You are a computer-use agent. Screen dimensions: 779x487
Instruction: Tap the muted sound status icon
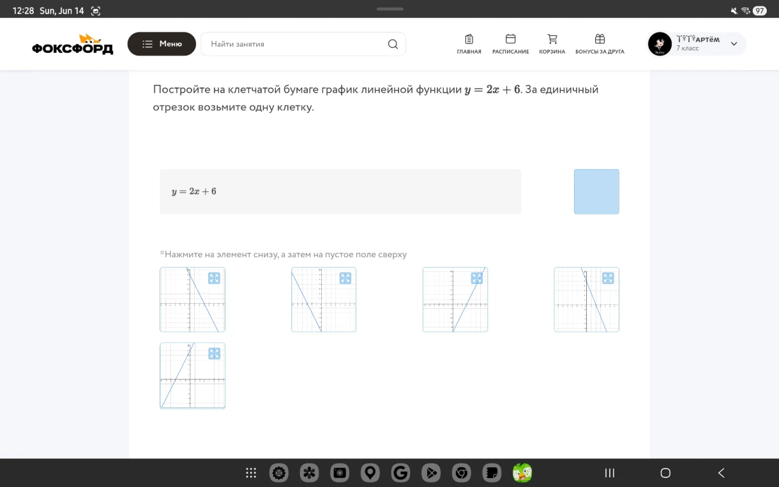(x=734, y=11)
